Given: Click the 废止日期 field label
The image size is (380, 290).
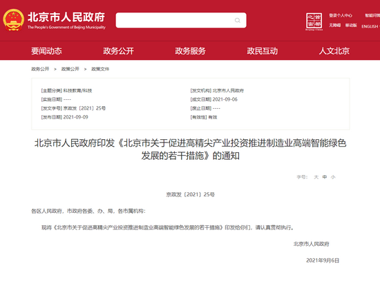Looking at the screenshot, I should 201,108.
